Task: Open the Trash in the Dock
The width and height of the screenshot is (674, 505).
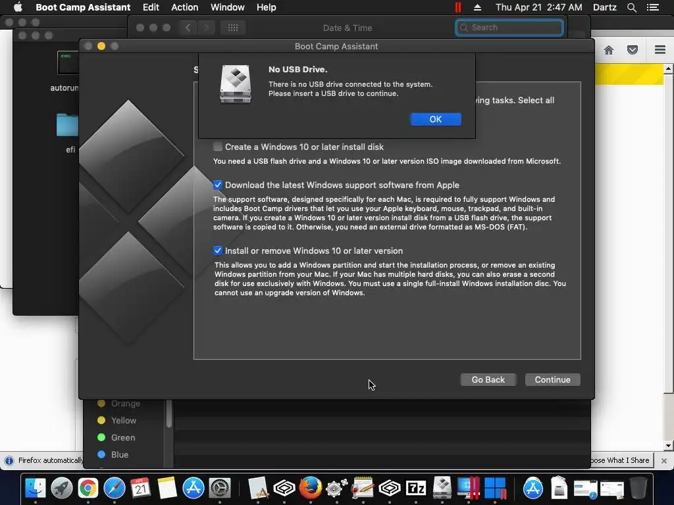Action: [x=638, y=488]
